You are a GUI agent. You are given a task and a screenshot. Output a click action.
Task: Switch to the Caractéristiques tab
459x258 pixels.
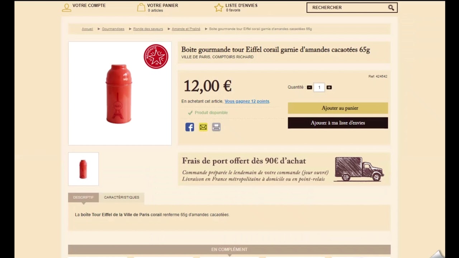point(122,197)
